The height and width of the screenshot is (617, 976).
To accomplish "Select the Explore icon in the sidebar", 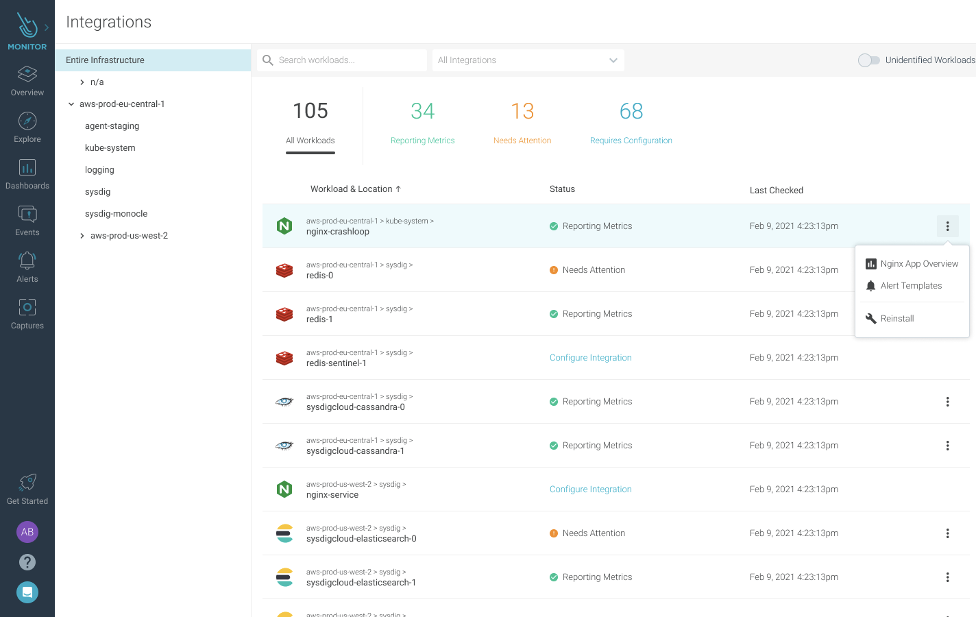I will tap(27, 127).
